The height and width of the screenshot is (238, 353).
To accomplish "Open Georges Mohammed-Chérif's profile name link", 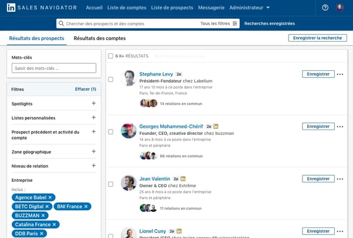I will 171,126.
